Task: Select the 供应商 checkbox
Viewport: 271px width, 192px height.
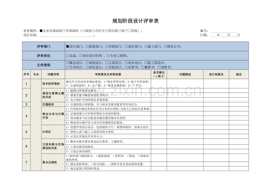Action: click(106, 31)
